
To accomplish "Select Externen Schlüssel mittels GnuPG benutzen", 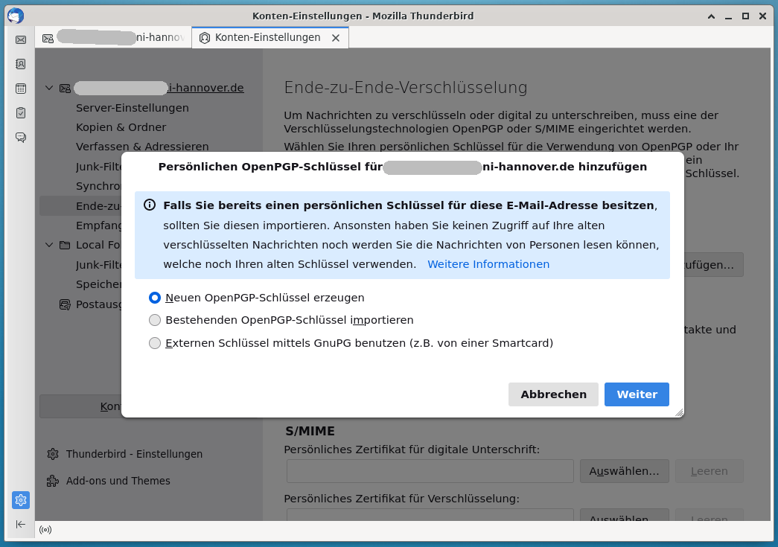I will point(155,342).
